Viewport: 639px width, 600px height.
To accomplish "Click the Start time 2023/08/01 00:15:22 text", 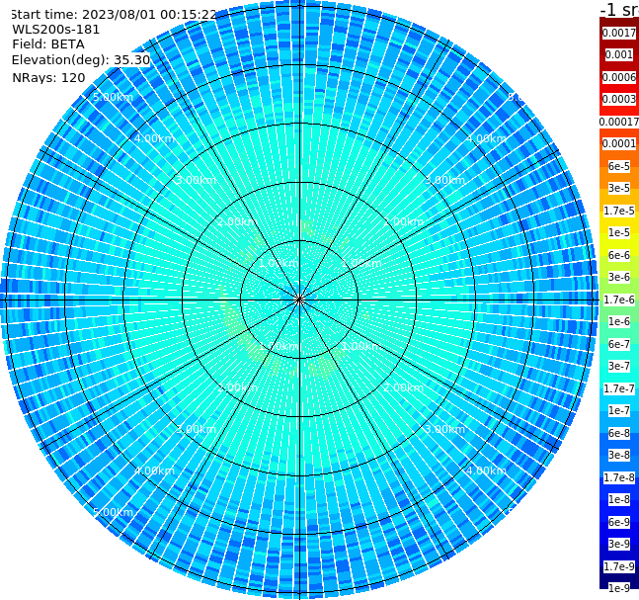I will [x=114, y=14].
